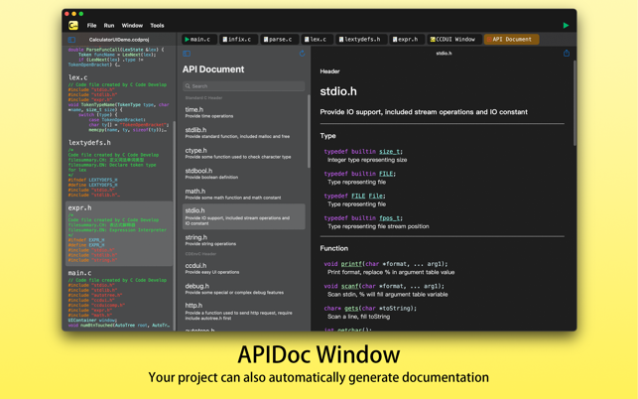The height and width of the screenshot is (399, 638).
Task: Click the Search field in API Document
Action: [x=244, y=86]
